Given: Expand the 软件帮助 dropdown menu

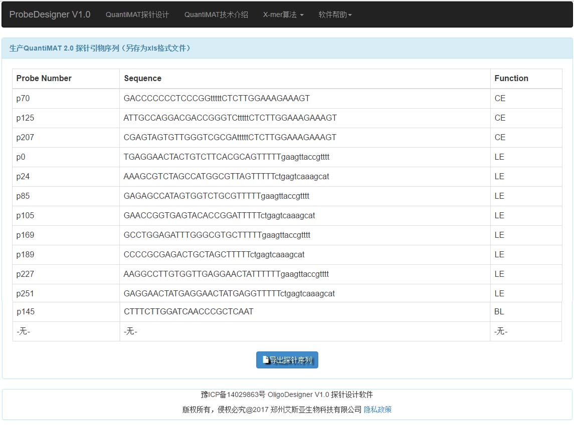Looking at the screenshot, I should tap(335, 15).
